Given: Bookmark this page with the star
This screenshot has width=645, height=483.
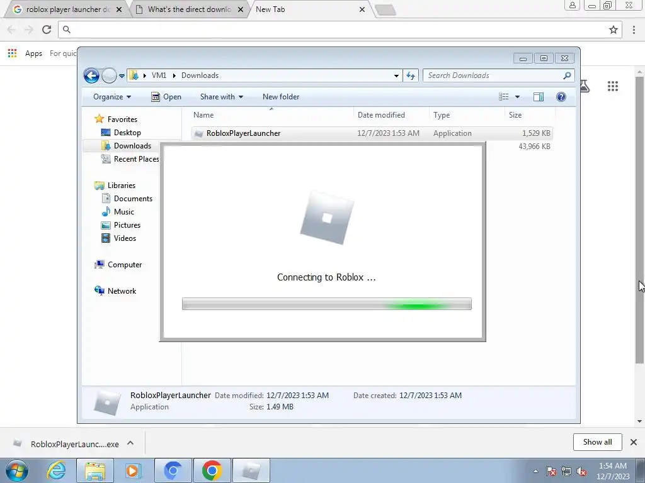Looking at the screenshot, I should pyautogui.click(x=614, y=30).
